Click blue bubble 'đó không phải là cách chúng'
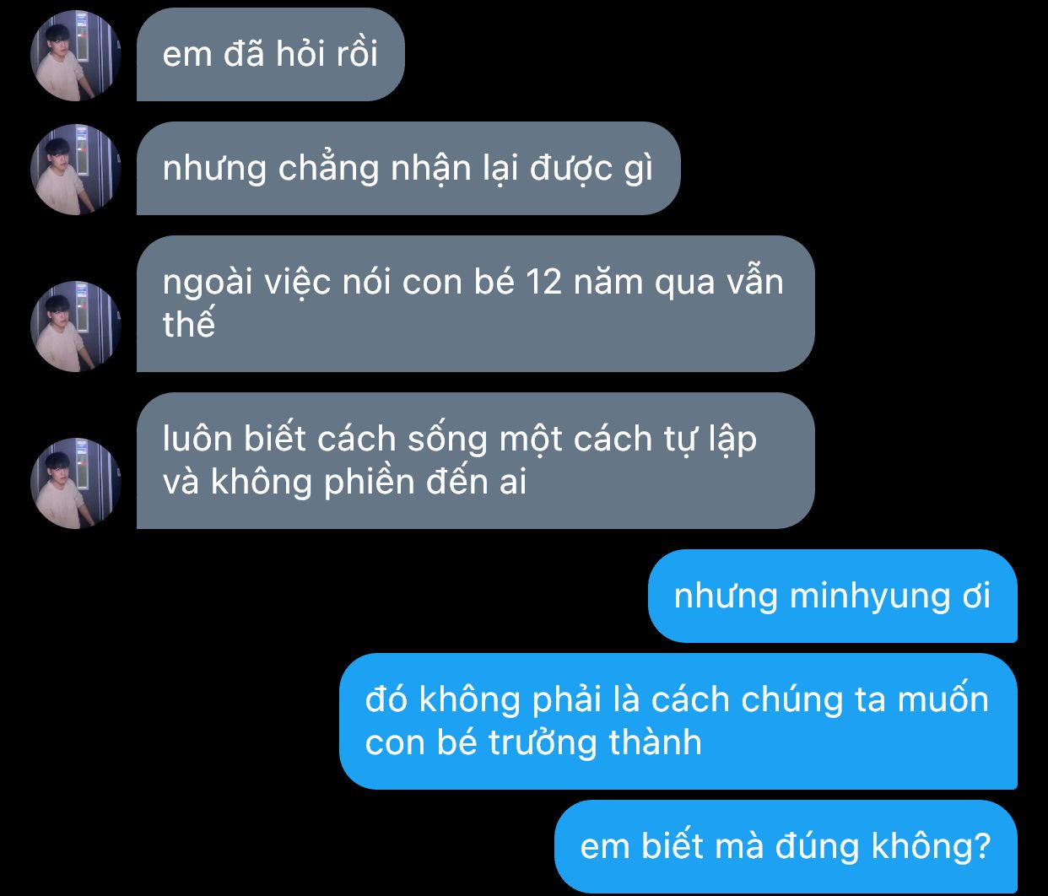The width and height of the screenshot is (1048, 896). point(678,721)
